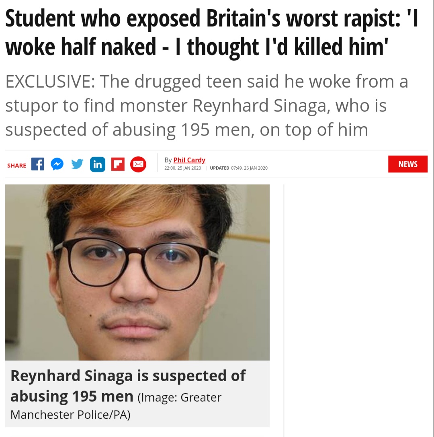Open the red NEWS section button

coord(408,164)
